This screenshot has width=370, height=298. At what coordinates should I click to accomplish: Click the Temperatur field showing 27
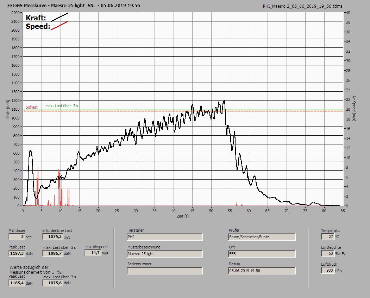pos(328,237)
